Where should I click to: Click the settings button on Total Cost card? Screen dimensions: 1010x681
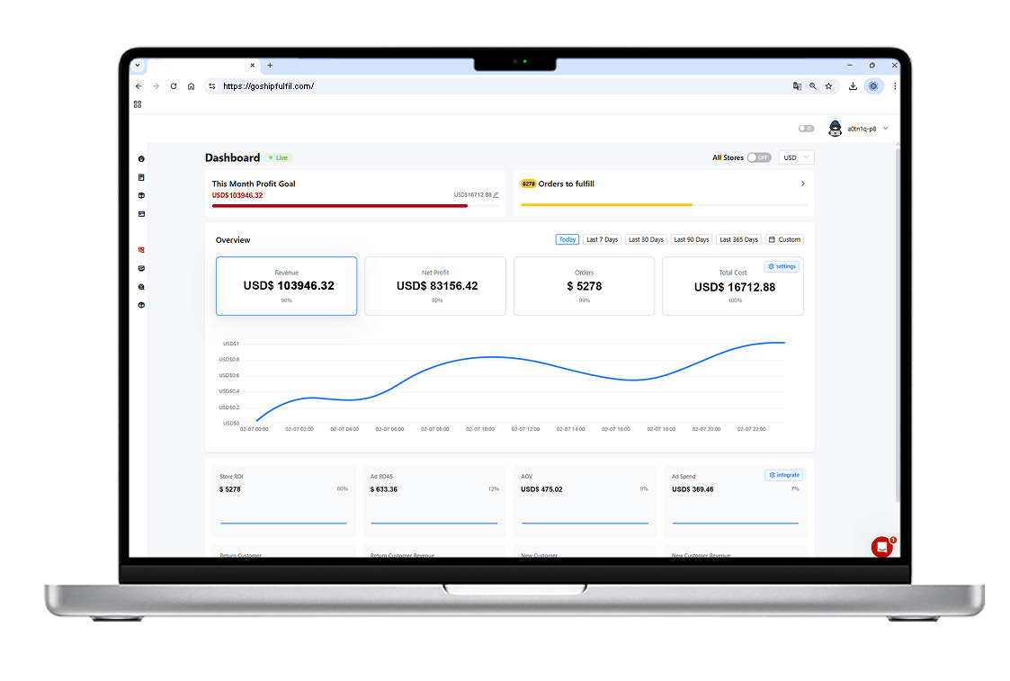pyautogui.click(x=782, y=266)
